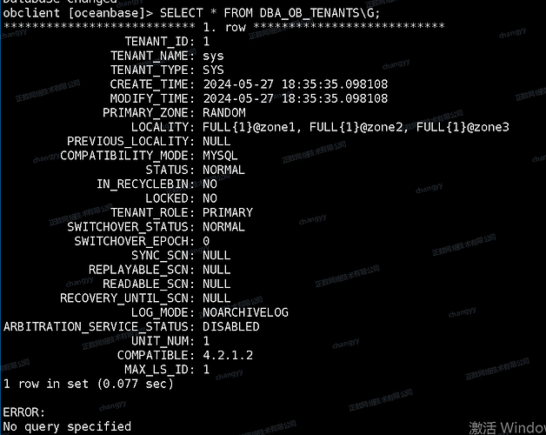Click the RECOVERY_UNTIL_SCN field label
Screen dimensions: 546x435
click(127, 298)
